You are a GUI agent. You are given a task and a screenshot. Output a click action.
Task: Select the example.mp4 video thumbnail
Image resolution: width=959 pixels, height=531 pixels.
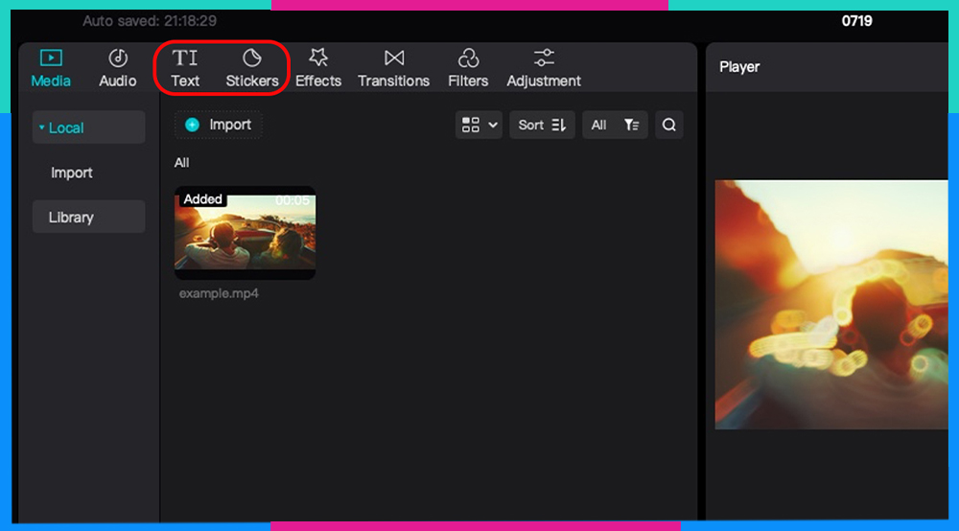(245, 233)
